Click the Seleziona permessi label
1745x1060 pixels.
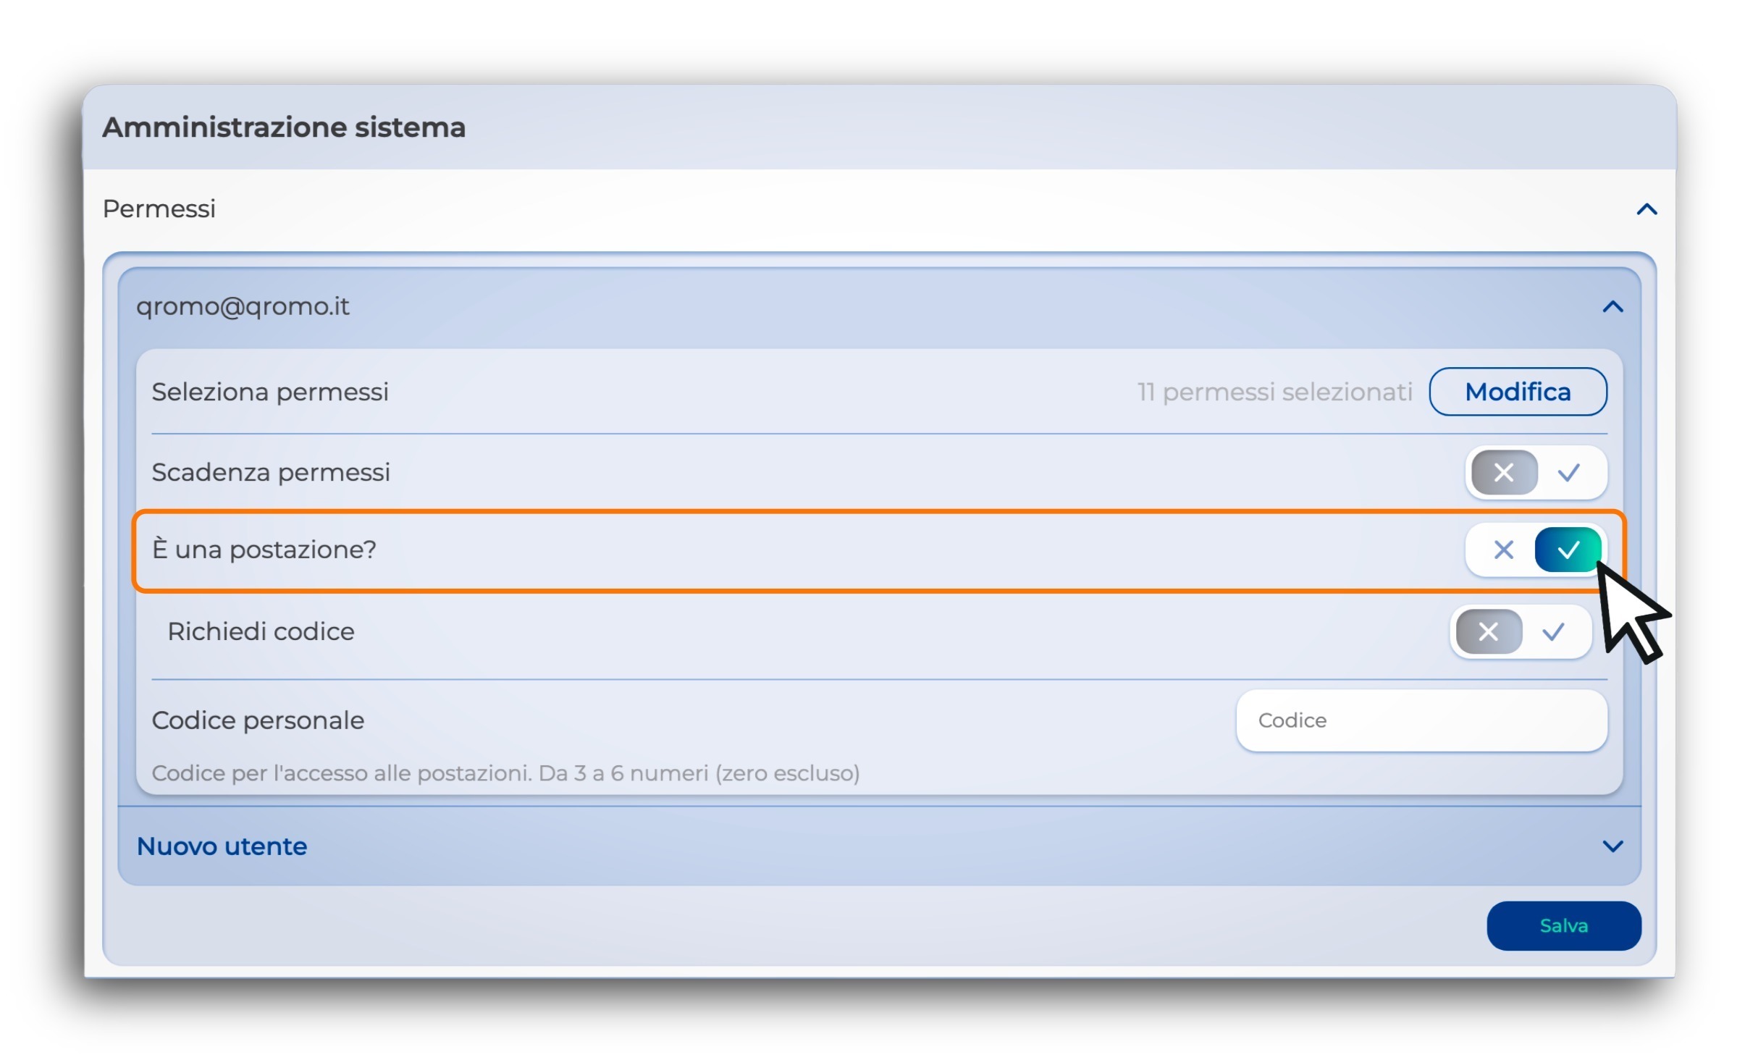tap(270, 392)
